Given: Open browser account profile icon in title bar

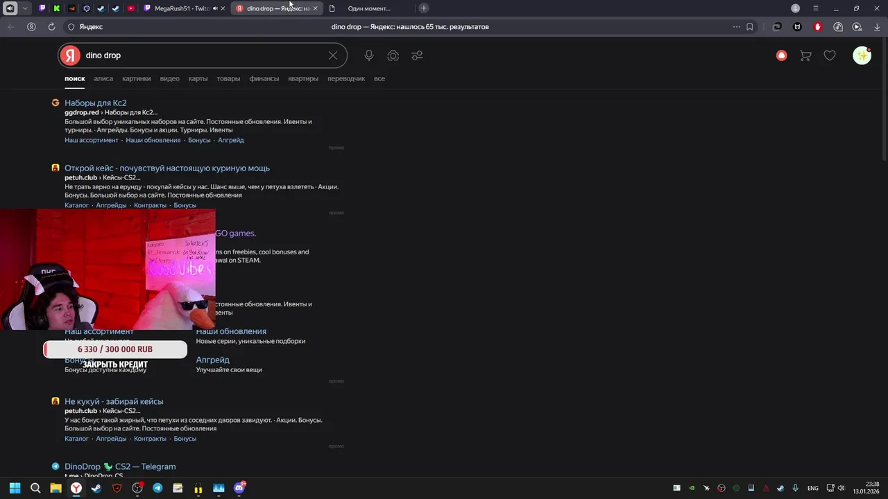Looking at the screenshot, I should (x=796, y=8).
